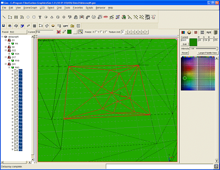The width and height of the screenshot is (220, 170).
Task: Collapse the G41 group node
Action: [x=5, y=64]
